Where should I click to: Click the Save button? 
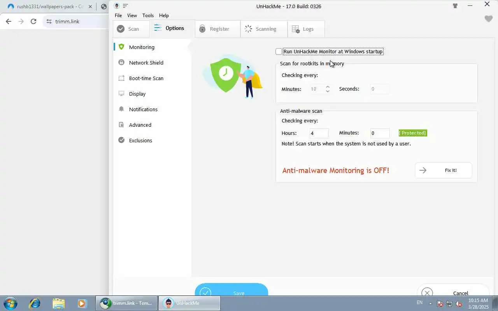(x=231, y=290)
